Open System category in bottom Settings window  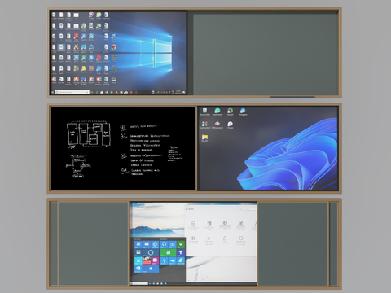(x=194, y=225)
